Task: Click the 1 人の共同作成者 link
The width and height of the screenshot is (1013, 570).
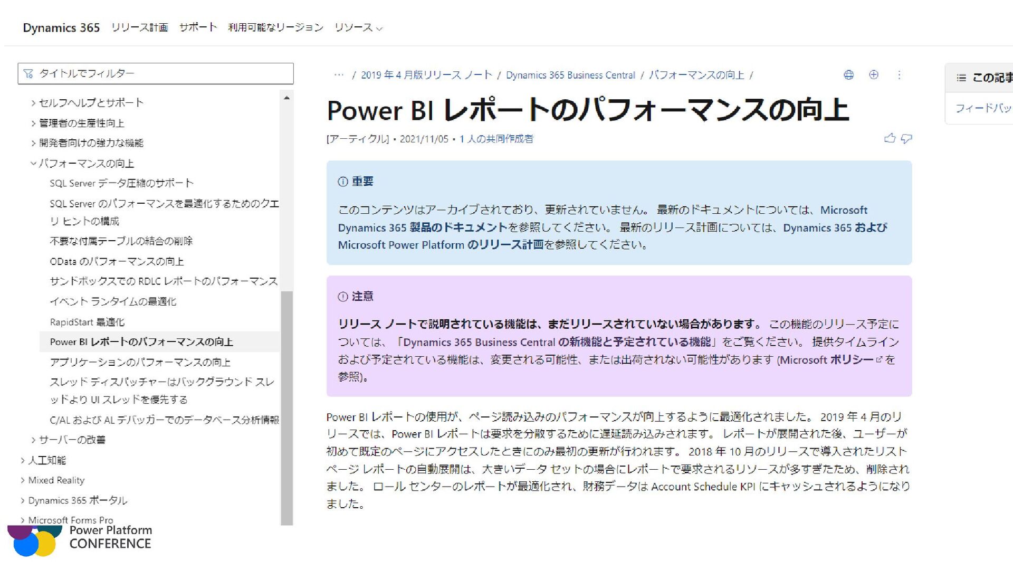Action: pyautogui.click(x=496, y=139)
